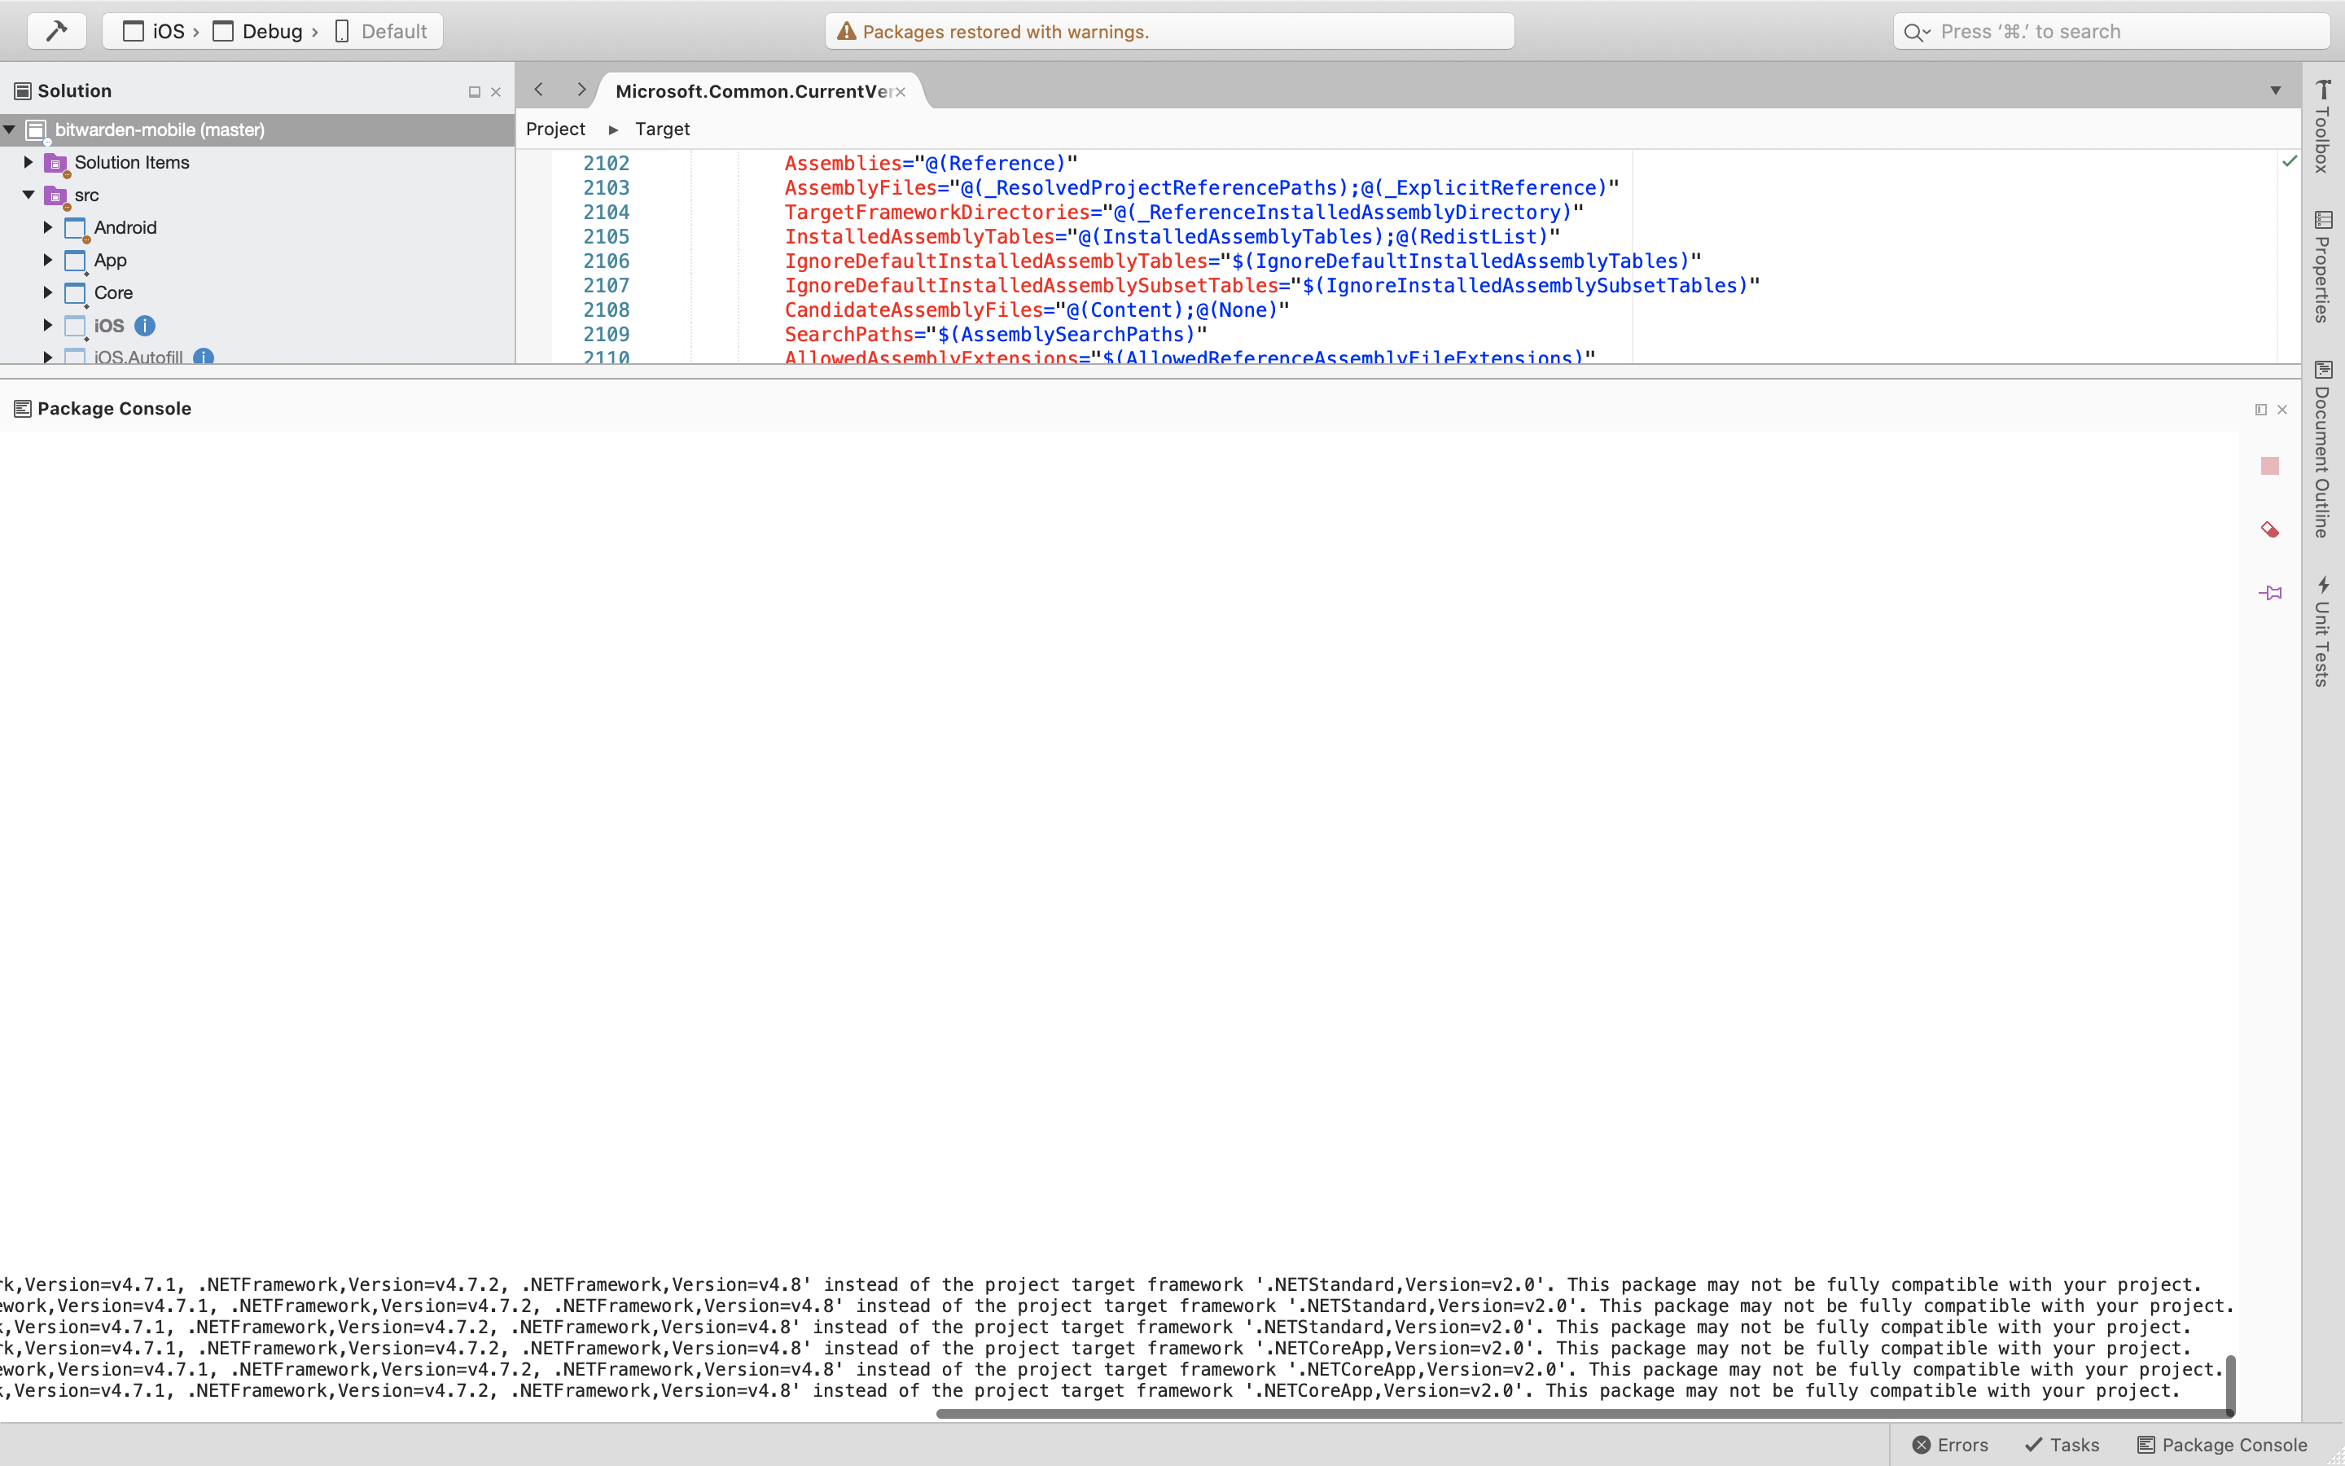Expand the Solution Items folder

click(28, 162)
